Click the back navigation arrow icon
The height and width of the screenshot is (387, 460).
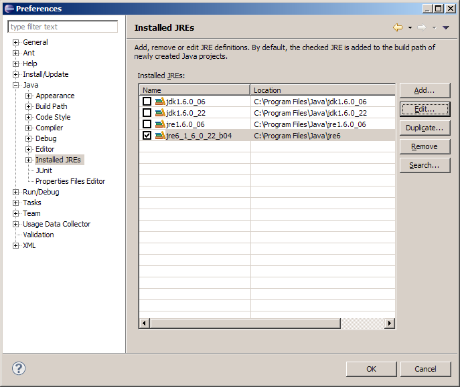398,27
